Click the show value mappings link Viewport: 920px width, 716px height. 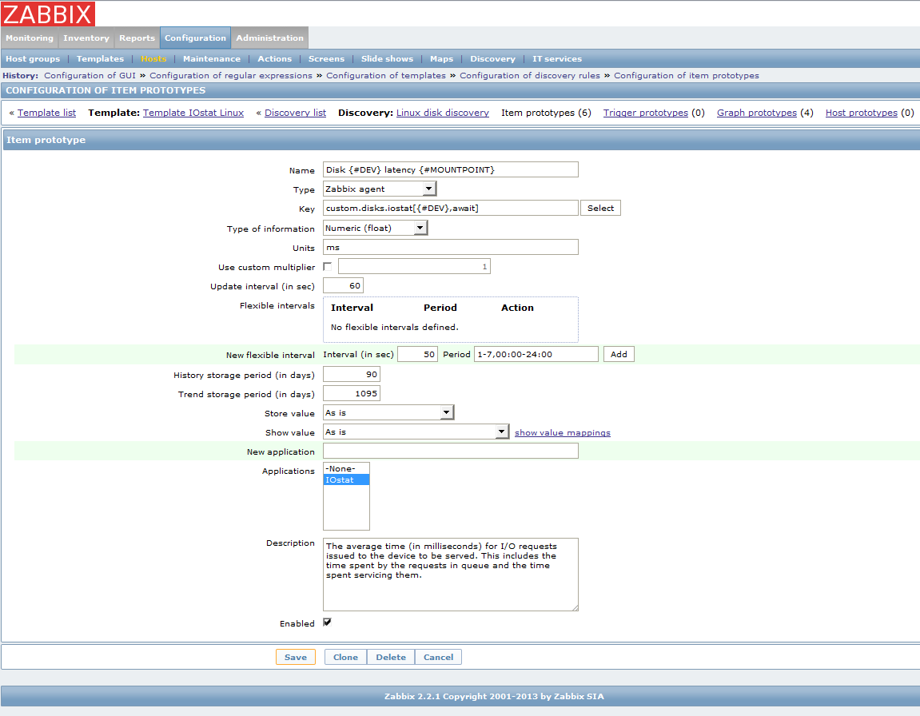point(562,432)
